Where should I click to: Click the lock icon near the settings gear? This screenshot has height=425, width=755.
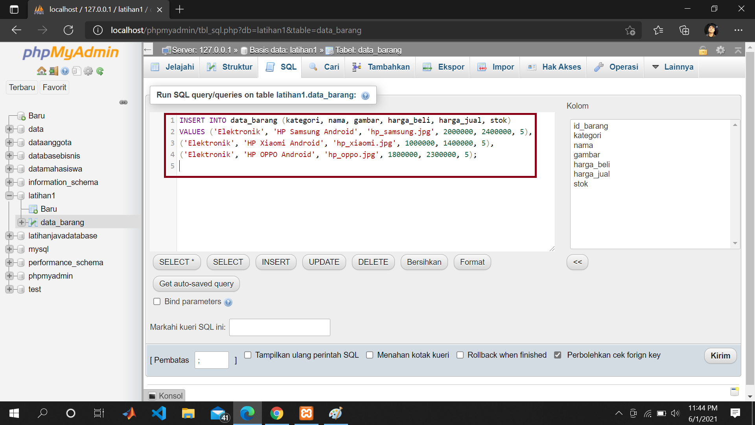[703, 50]
